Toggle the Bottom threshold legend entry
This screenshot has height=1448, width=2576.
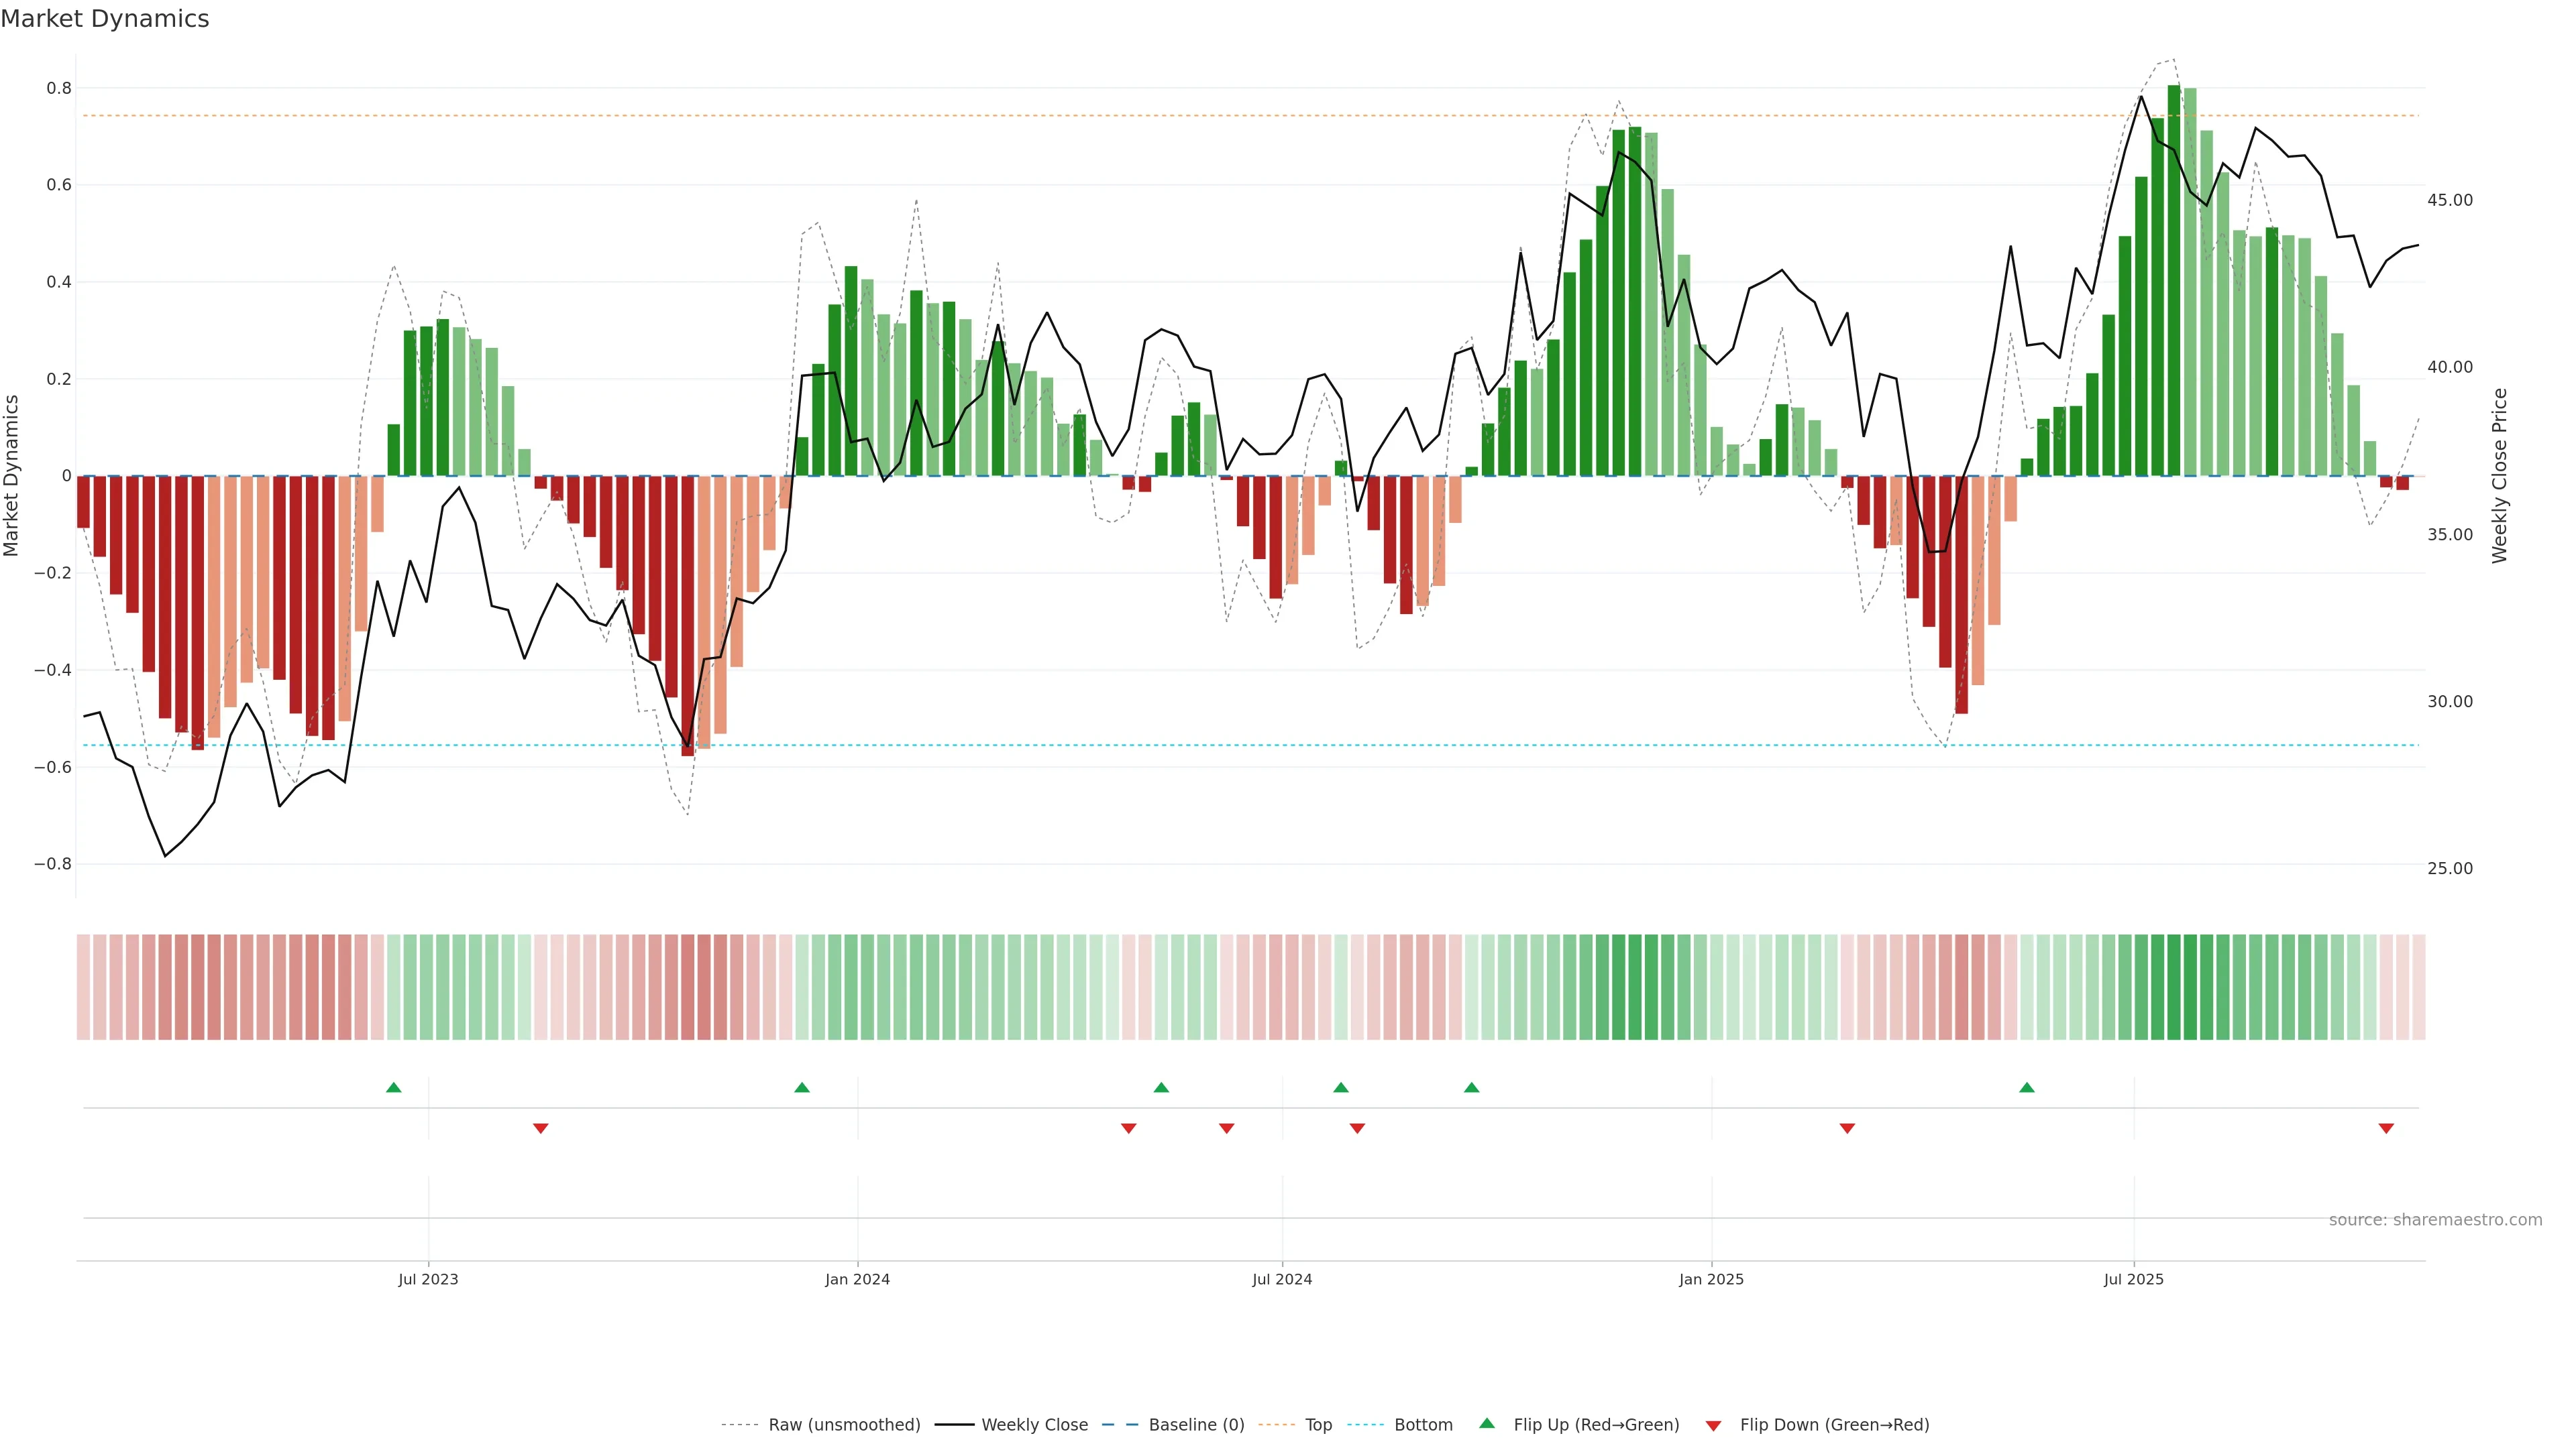click(x=1423, y=1425)
